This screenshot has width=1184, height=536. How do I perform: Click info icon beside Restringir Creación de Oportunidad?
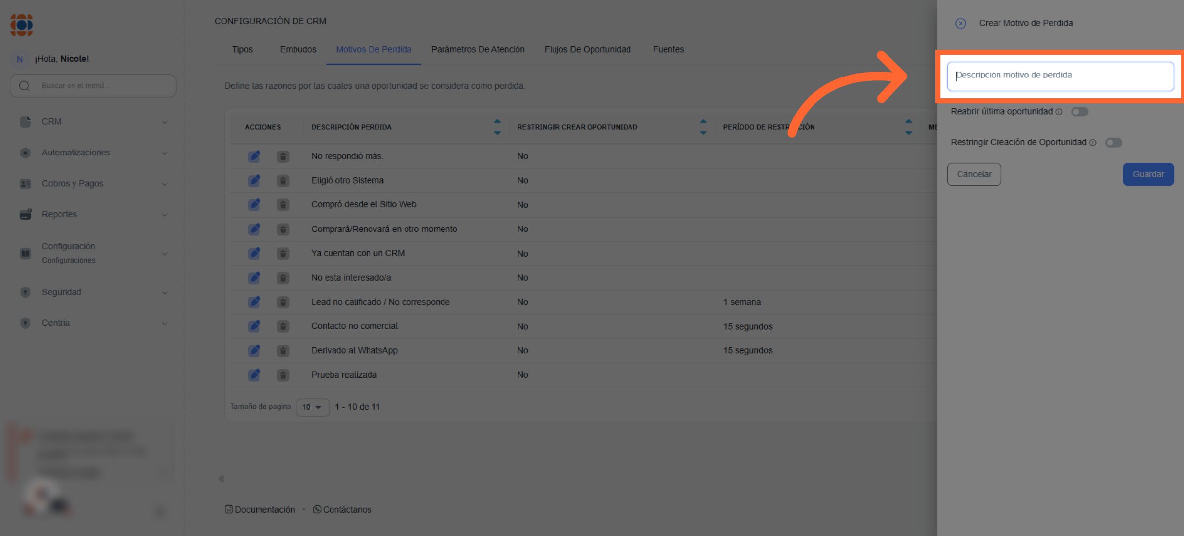[1093, 143]
